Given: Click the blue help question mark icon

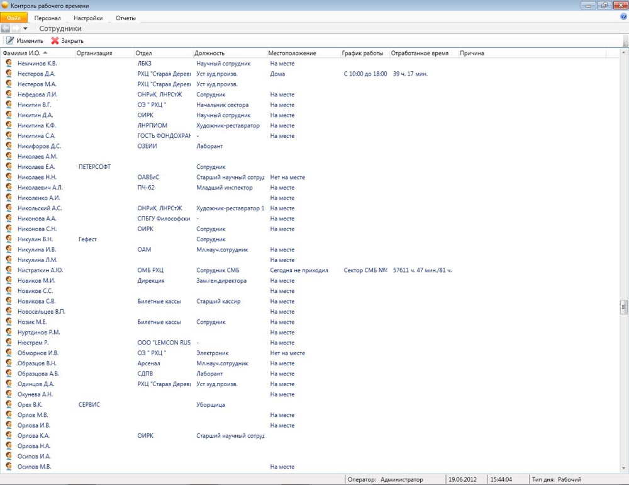Looking at the screenshot, I should [623, 18].
